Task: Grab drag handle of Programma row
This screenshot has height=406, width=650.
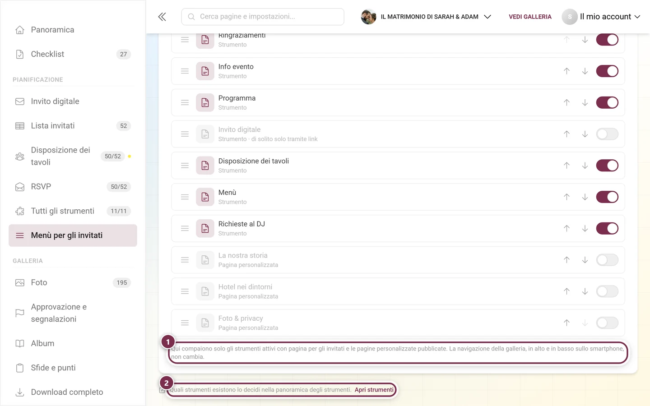Action: point(185,103)
